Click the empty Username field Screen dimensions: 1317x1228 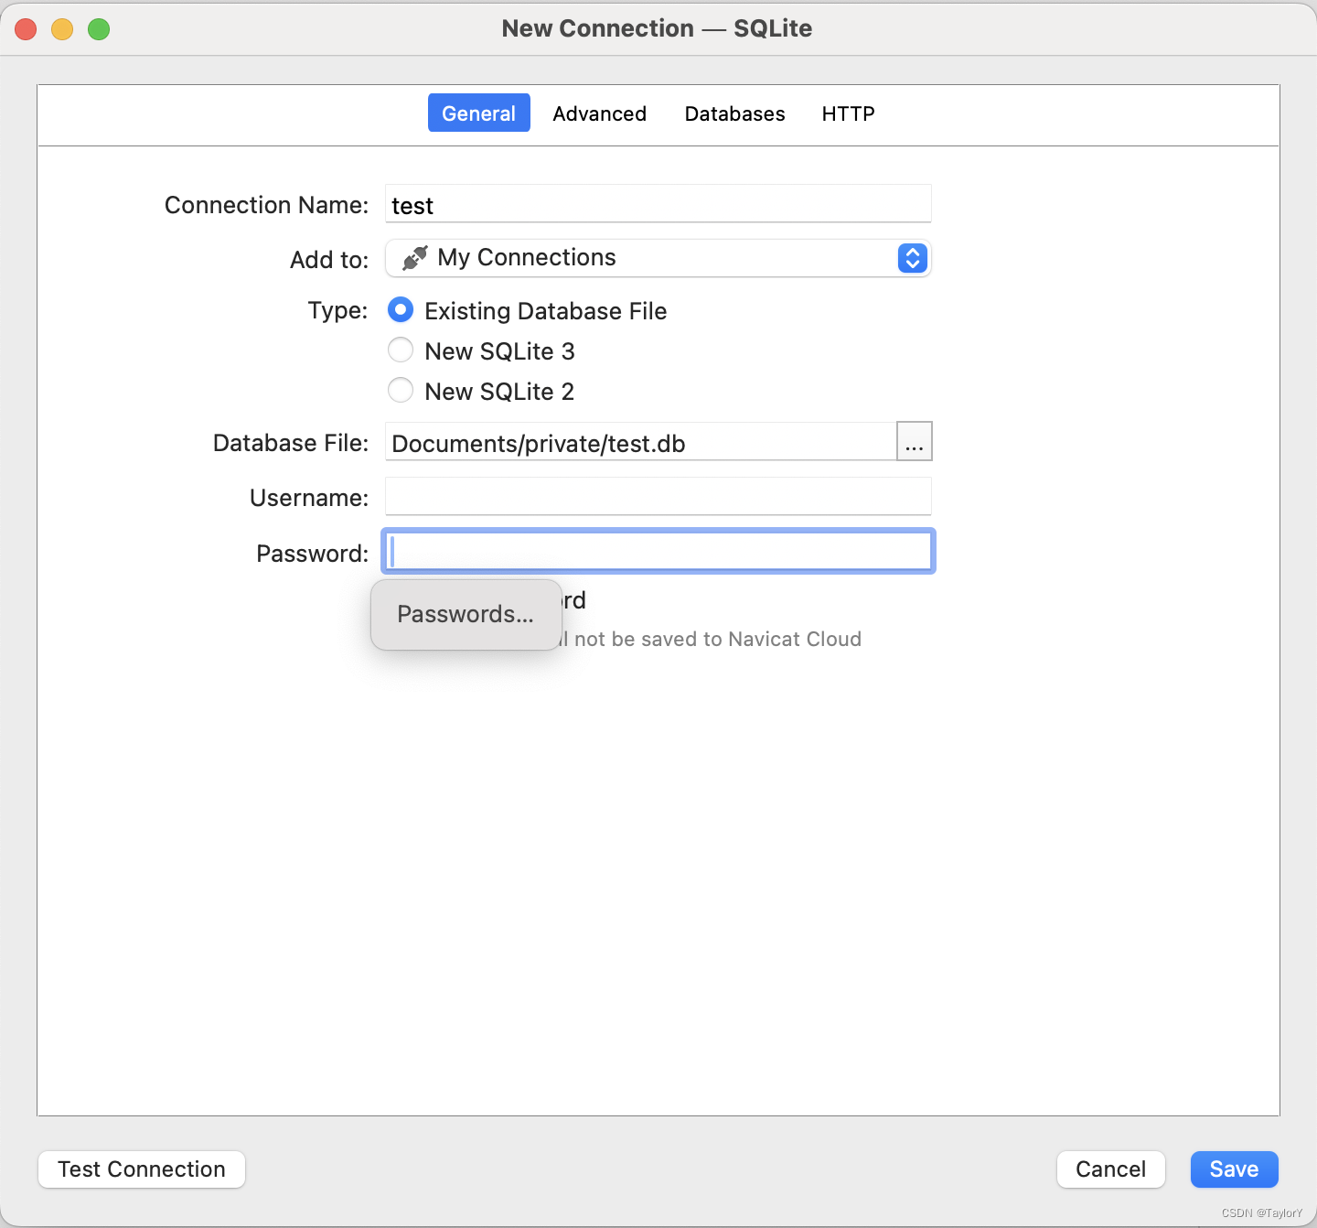coord(658,497)
